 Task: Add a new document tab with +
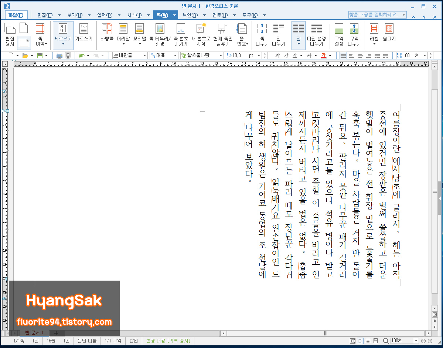(56, 333)
